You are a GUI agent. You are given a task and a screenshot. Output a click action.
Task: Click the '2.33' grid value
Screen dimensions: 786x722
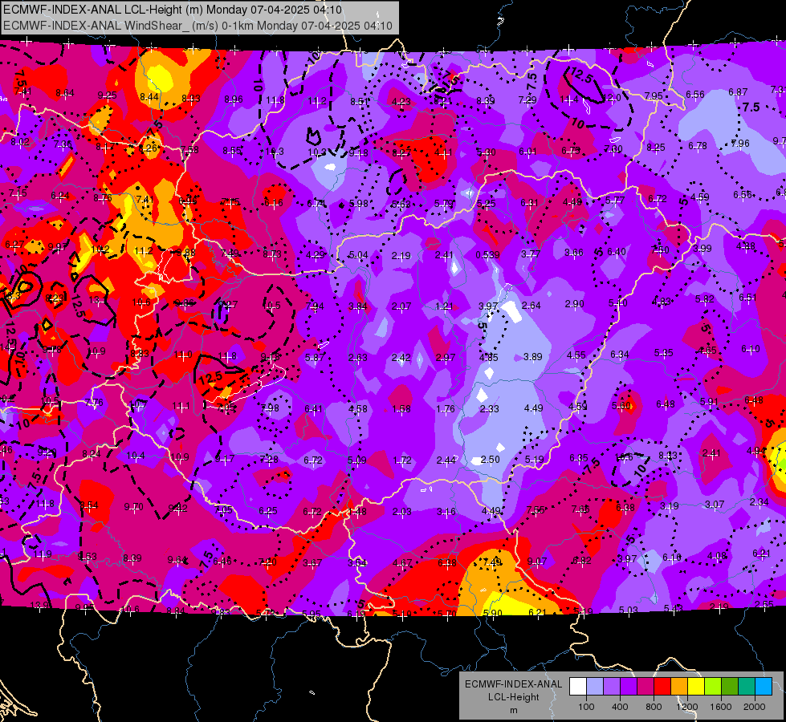[489, 409]
